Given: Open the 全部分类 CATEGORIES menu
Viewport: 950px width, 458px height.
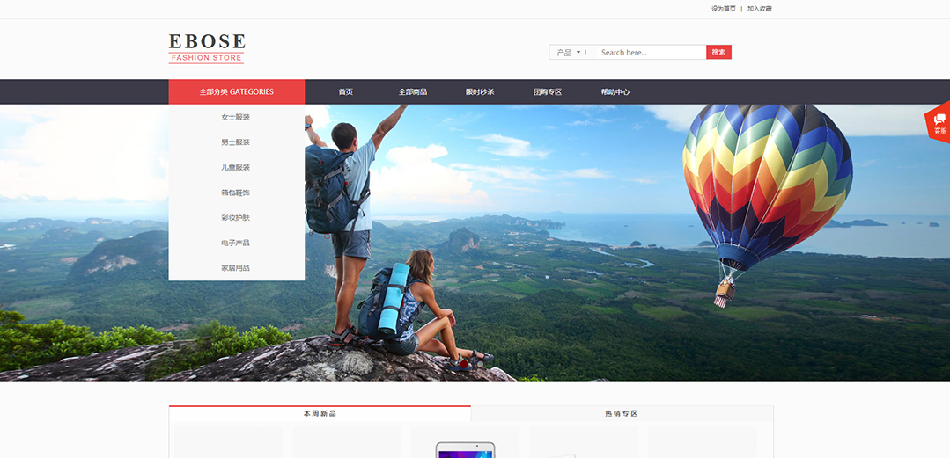Looking at the screenshot, I should click(x=236, y=92).
